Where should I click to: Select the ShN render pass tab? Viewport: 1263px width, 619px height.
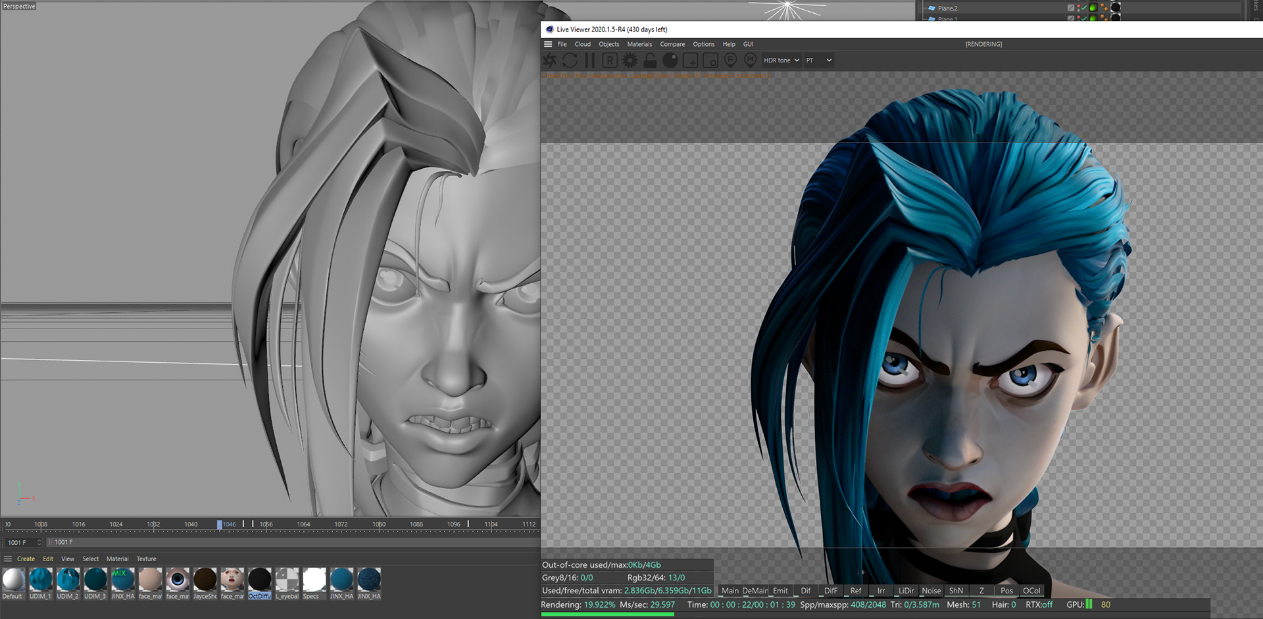click(956, 591)
